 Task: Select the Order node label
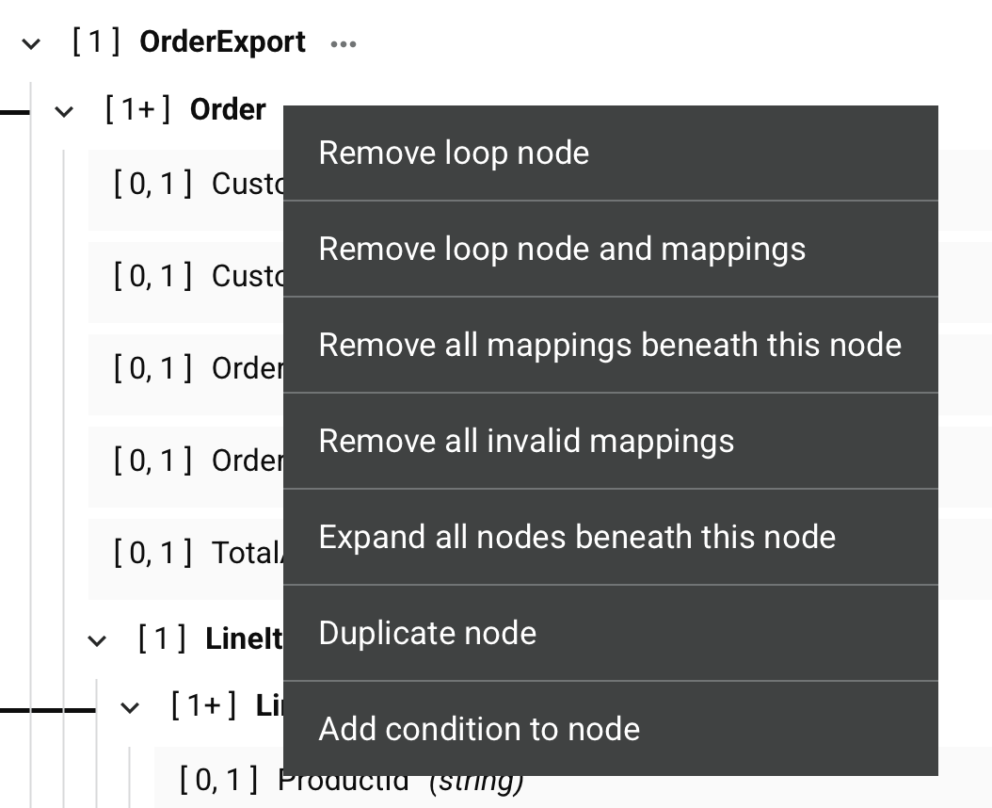[230, 110]
